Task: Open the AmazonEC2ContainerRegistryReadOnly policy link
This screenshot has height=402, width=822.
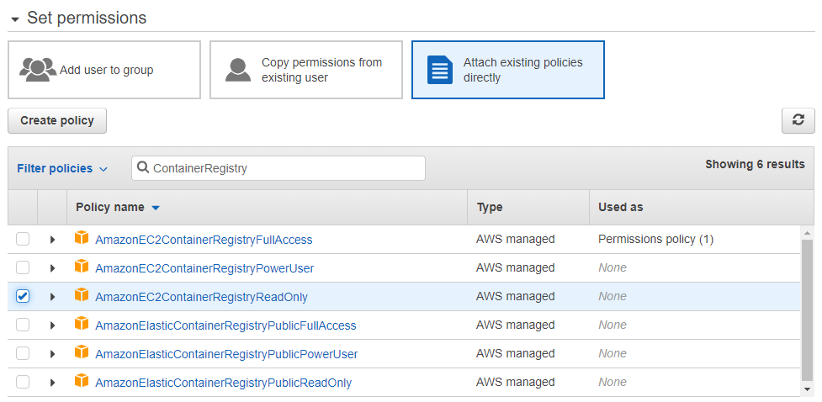Action: pos(201,297)
